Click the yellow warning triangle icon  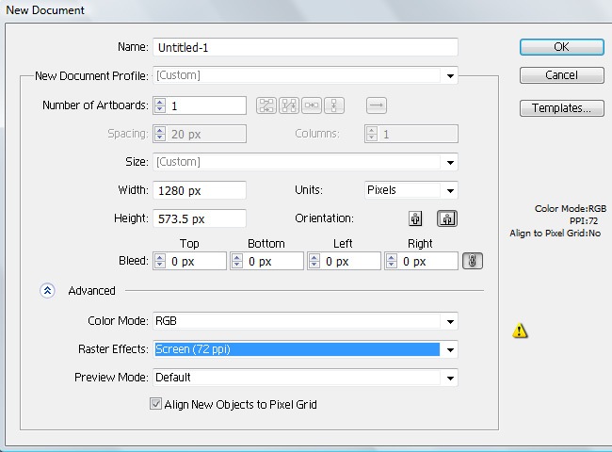pos(519,331)
